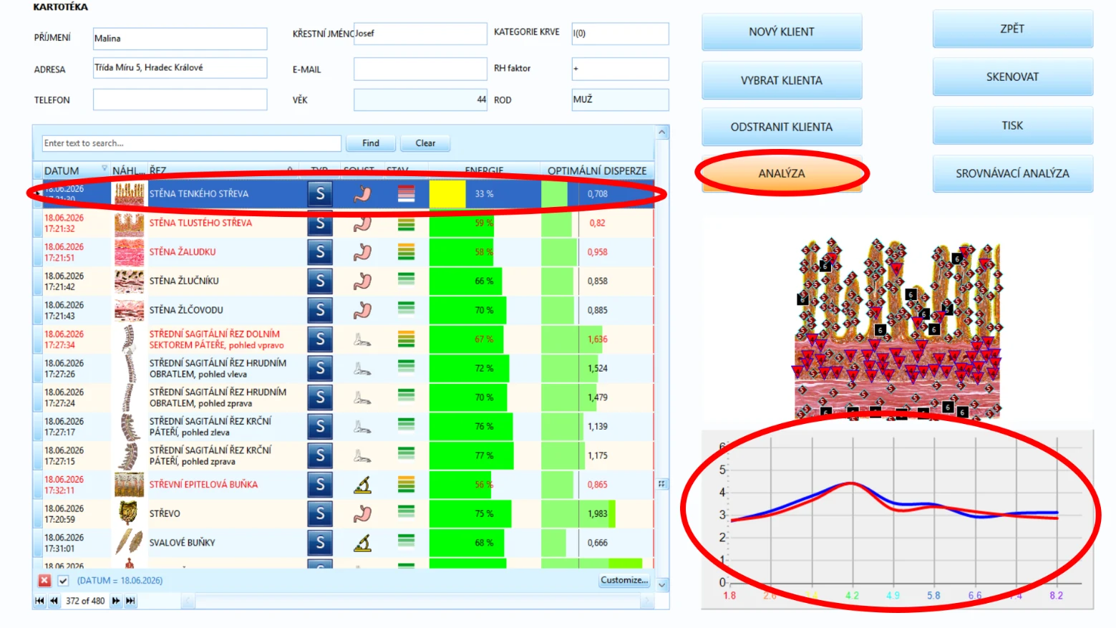Click ODSTRANIT KLIENTA to remove the client

pyautogui.click(x=782, y=127)
